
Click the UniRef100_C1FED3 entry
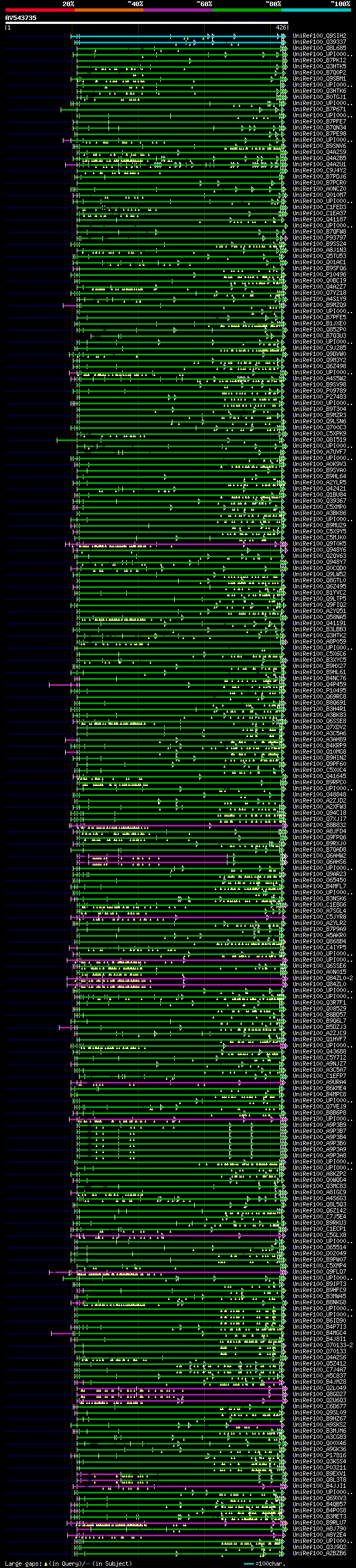pos(319,207)
